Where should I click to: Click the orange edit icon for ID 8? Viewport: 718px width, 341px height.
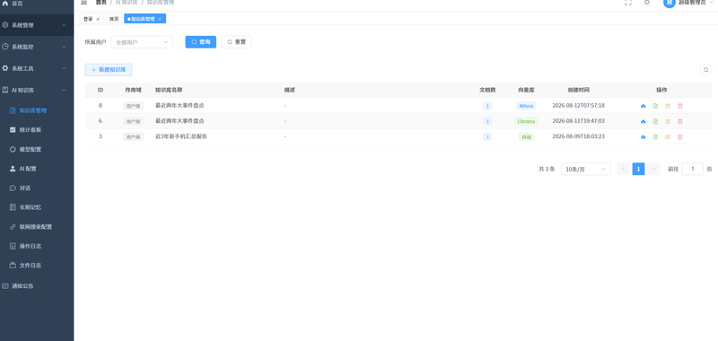pyautogui.click(x=668, y=106)
